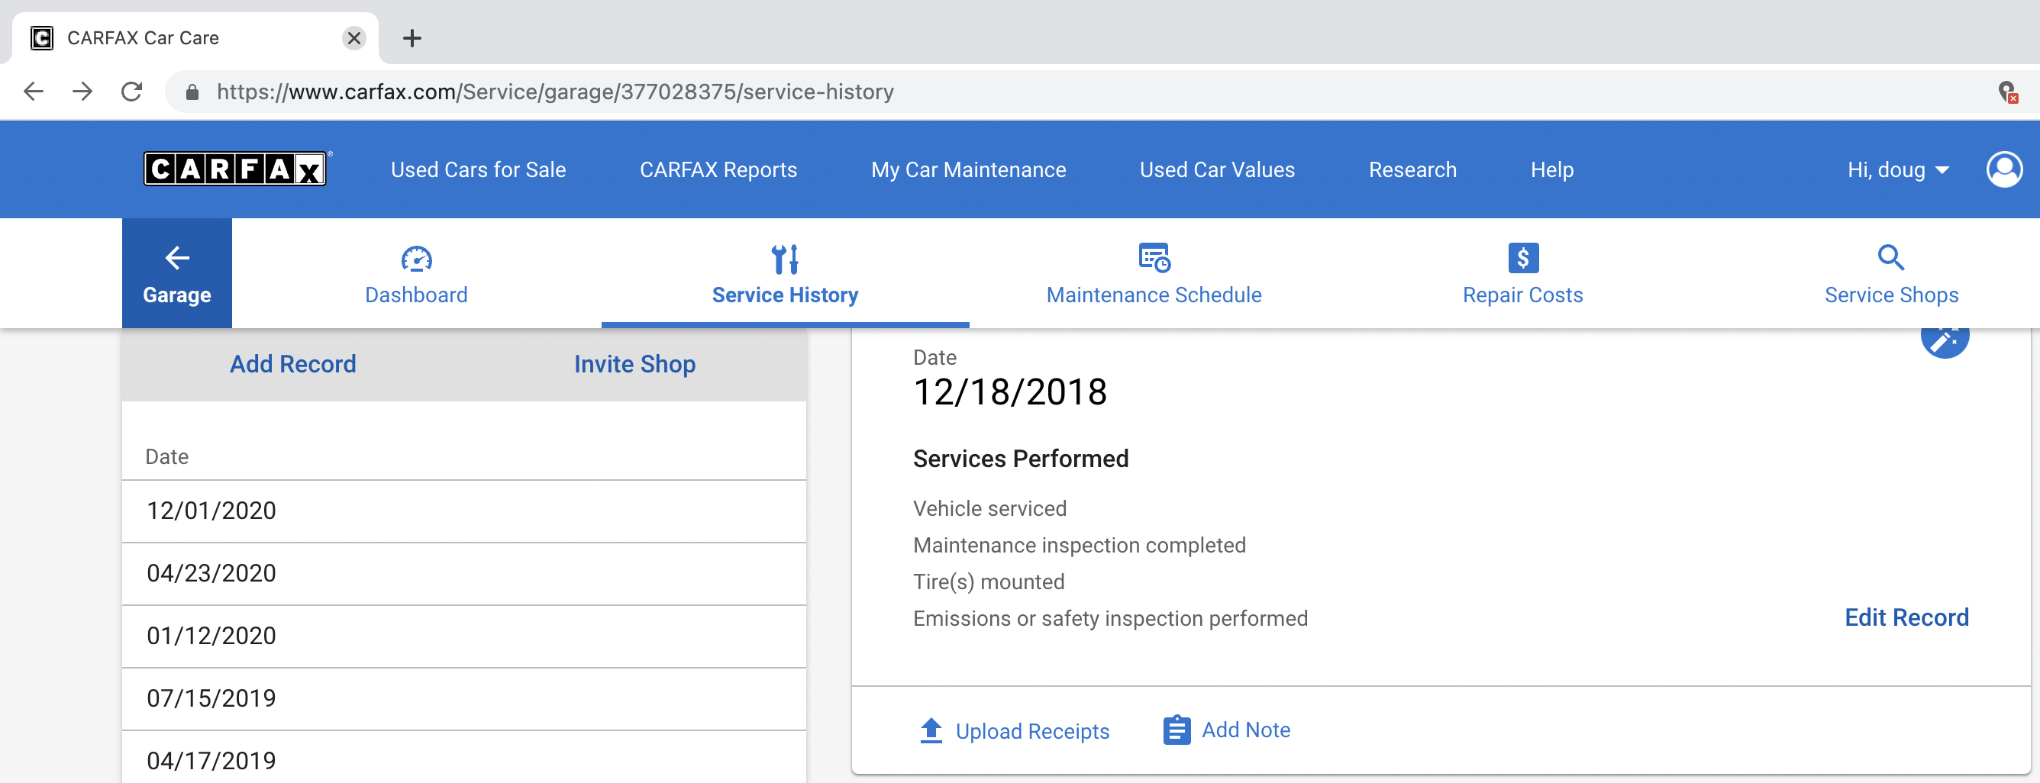This screenshot has width=2040, height=783.
Task: Open CARFAX Reports menu item
Action: click(718, 169)
